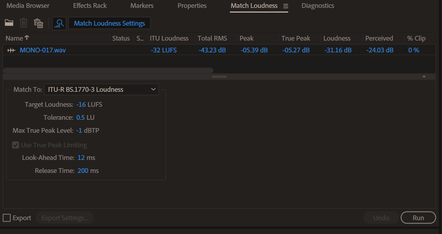Click the Run button
This screenshot has height=234, width=442.
pyautogui.click(x=419, y=218)
